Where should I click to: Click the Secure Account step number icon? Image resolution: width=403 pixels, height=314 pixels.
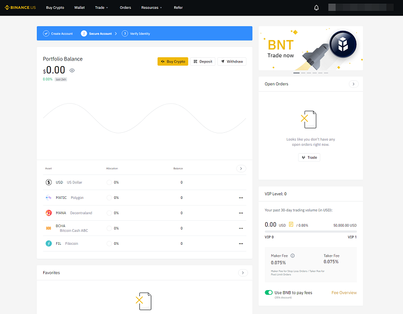tap(84, 33)
